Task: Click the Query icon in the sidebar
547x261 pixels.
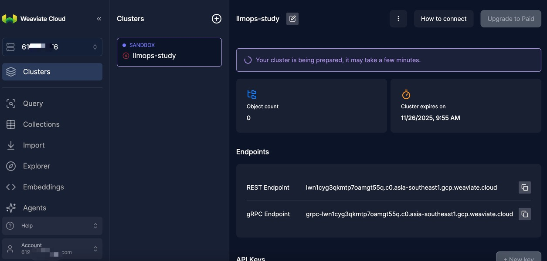Action: click(11, 104)
